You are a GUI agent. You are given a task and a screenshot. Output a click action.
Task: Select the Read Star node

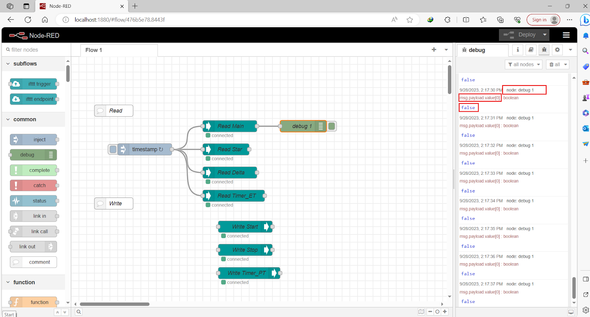click(x=226, y=149)
